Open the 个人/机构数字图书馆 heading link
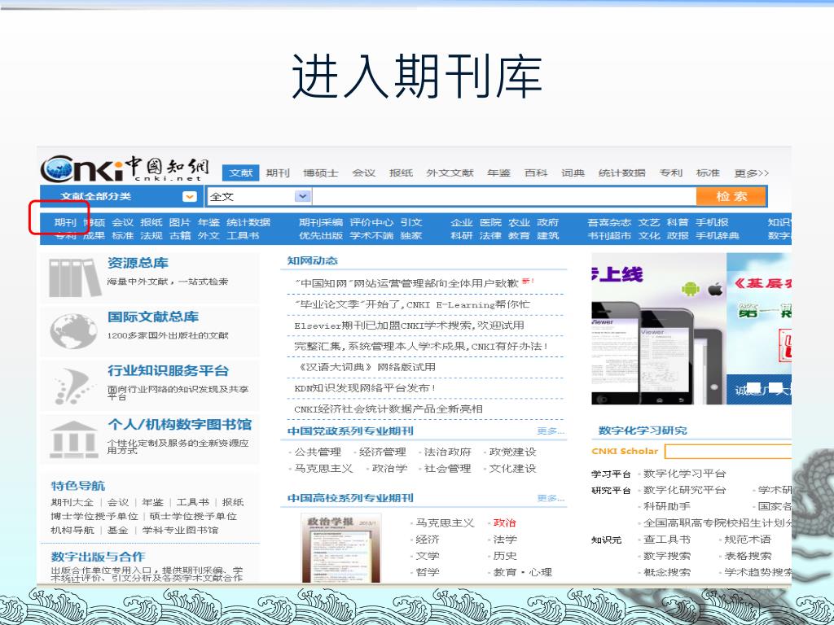 tap(180, 424)
